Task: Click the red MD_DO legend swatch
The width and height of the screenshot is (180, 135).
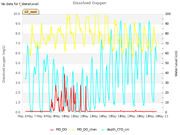Action: (x=52, y=130)
